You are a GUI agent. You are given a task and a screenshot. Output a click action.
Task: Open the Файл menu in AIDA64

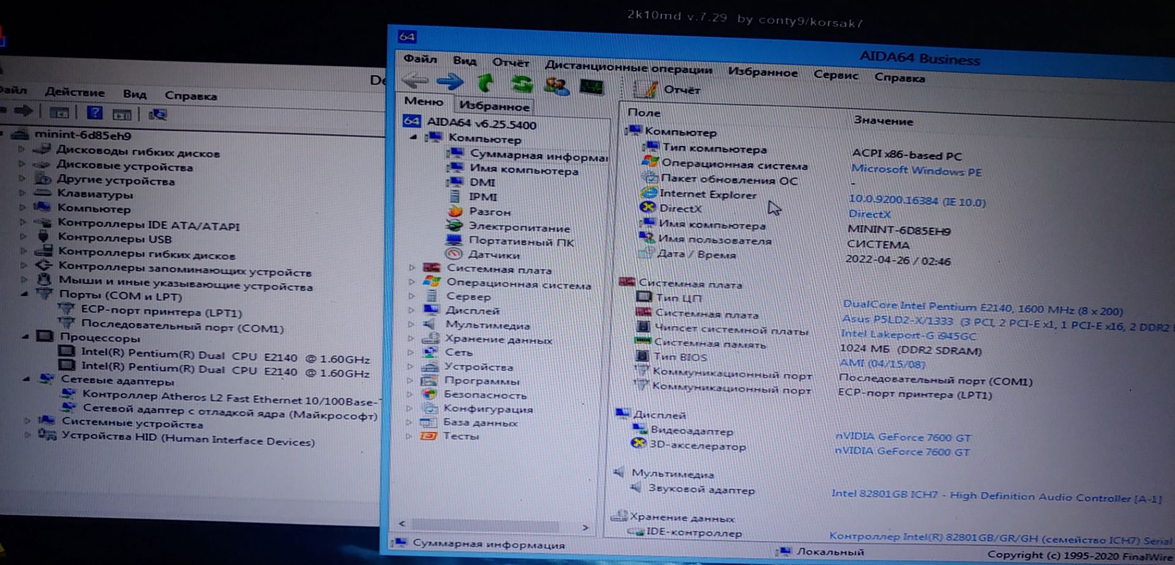click(420, 59)
